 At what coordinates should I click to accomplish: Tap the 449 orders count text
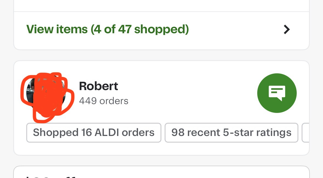pyautogui.click(x=104, y=101)
